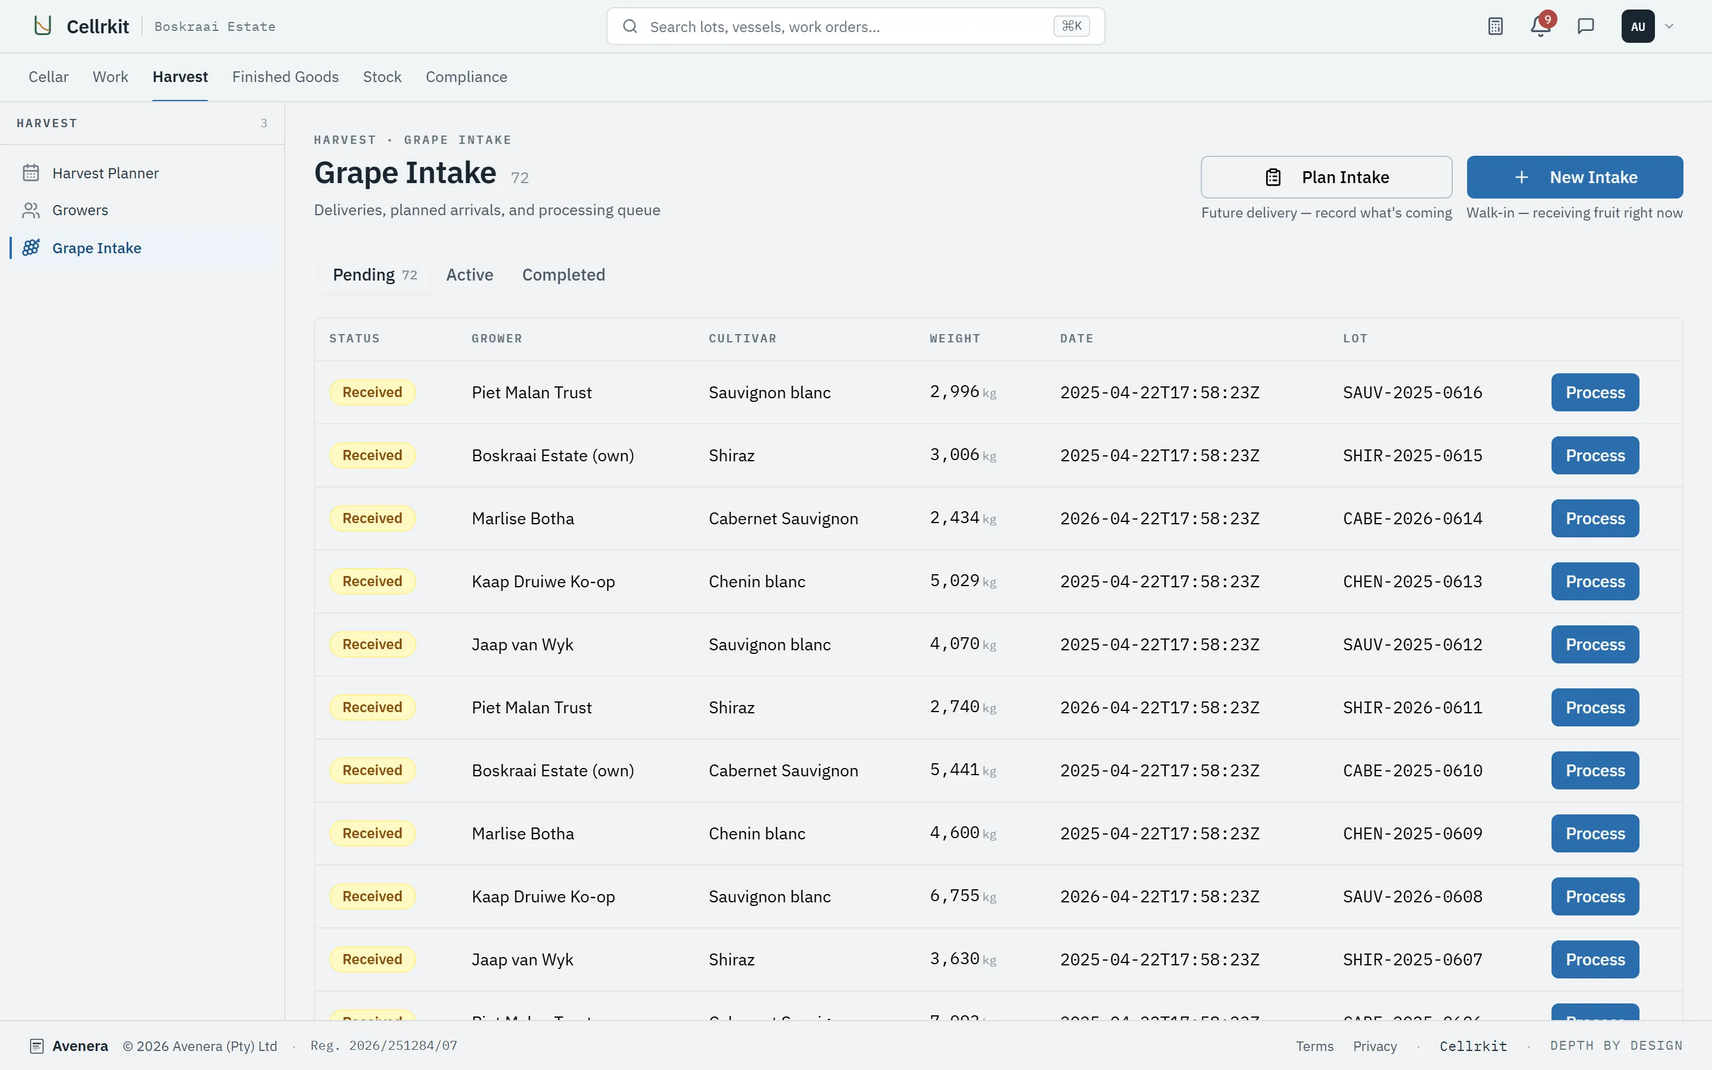Click lot code SHIR-2026-0611
Screen dimensions: 1712x1070
1412,707
